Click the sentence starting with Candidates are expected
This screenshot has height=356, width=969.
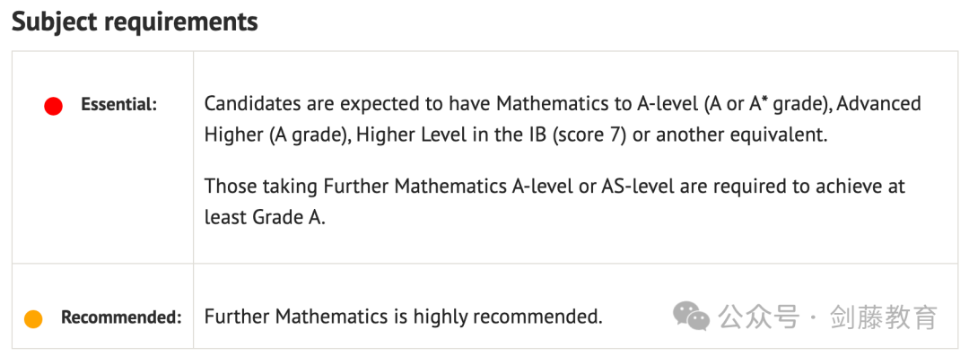coord(563,118)
